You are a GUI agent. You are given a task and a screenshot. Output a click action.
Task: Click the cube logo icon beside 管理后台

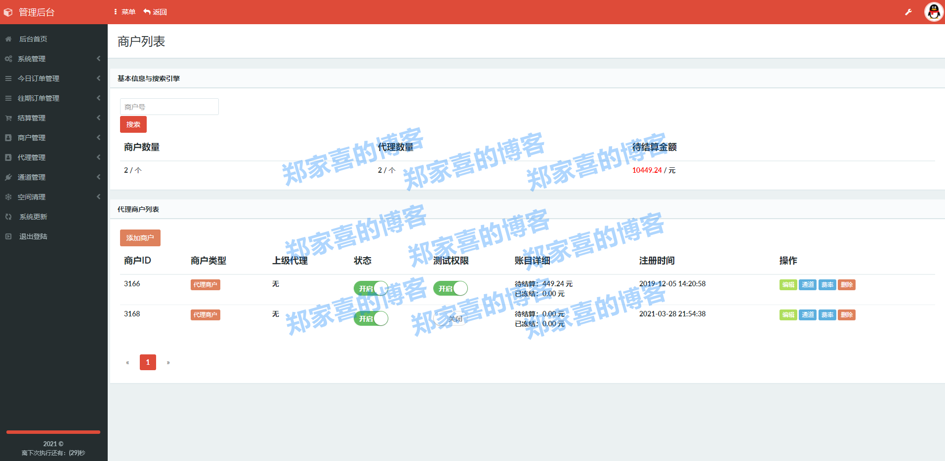point(8,12)
